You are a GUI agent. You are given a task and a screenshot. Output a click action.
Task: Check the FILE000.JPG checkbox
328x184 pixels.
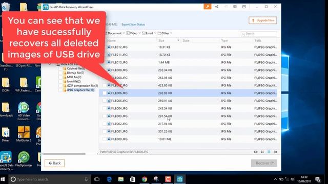point(105,139)
